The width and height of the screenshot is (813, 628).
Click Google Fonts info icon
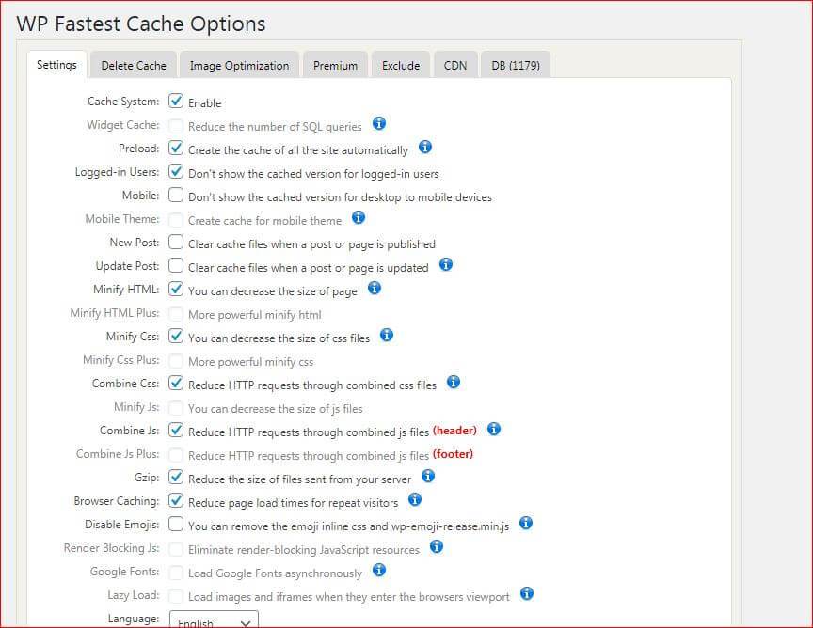(x=379, y=570)
